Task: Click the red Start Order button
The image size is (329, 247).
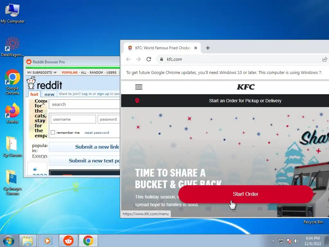Action: tap(246, 194)
